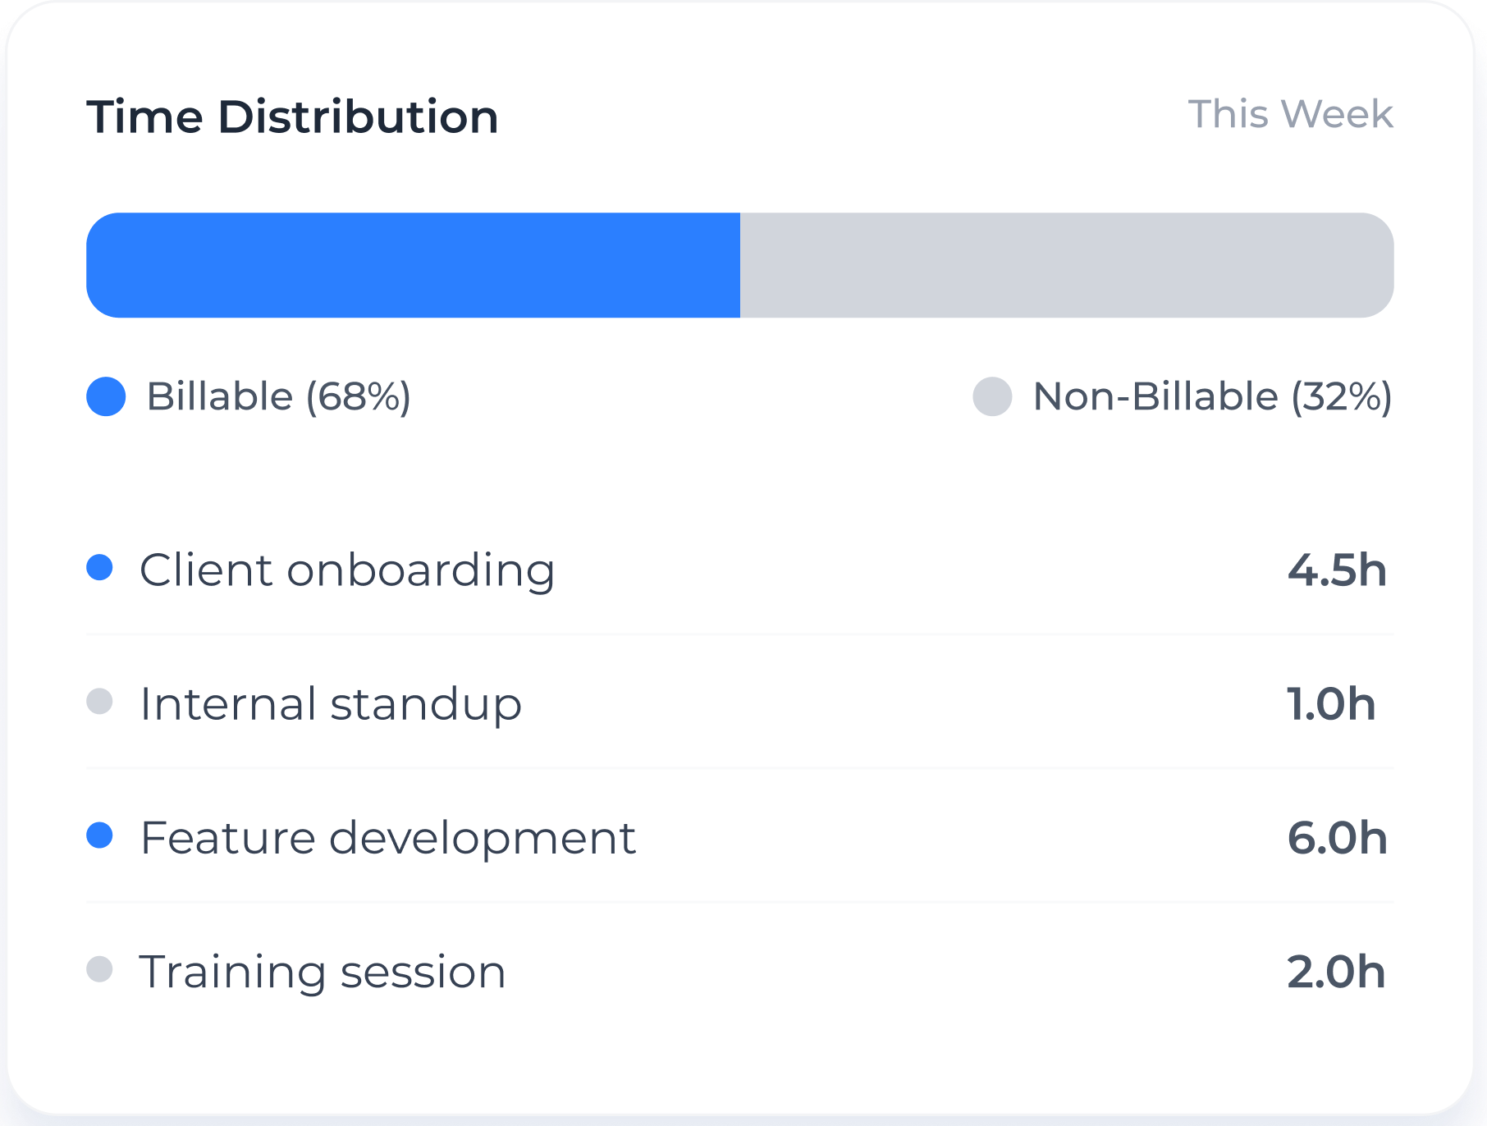Click the 1.0h duration value

coord(1330,704)
